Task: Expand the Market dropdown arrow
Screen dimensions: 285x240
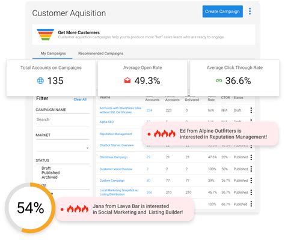Action: tap(87, 148)
